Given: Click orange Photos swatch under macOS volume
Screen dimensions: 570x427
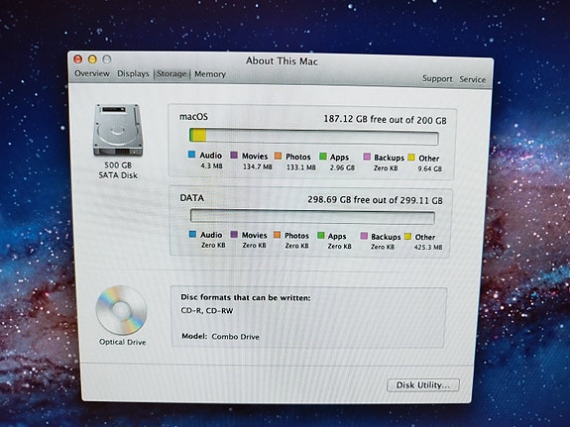Looking at the screenshot, I should [x=279, y=156].
